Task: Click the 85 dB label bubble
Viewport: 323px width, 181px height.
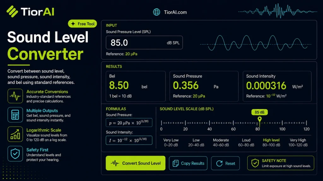Action: 260,112
